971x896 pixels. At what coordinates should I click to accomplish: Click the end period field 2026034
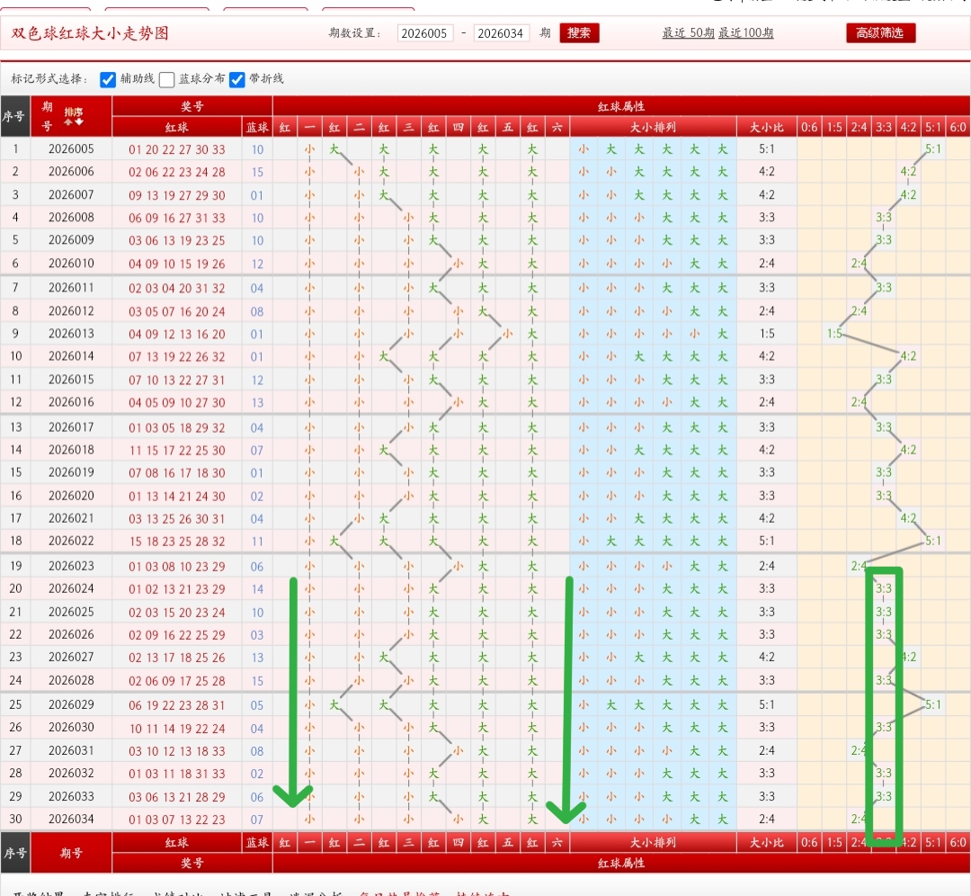(501, 33)
